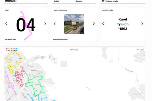The height and width of the screenshot is (101, 152).
Task: Open the Výběr mapy map selector
Action: [x=74, y=50]
